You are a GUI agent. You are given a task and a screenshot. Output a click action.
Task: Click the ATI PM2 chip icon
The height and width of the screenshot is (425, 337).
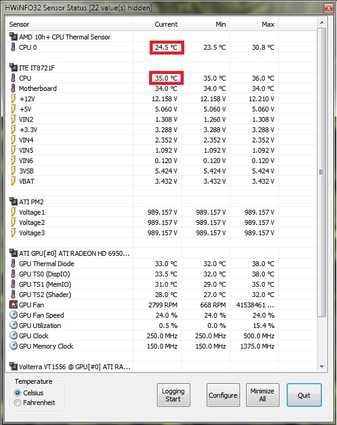click(x=13, y=201)
